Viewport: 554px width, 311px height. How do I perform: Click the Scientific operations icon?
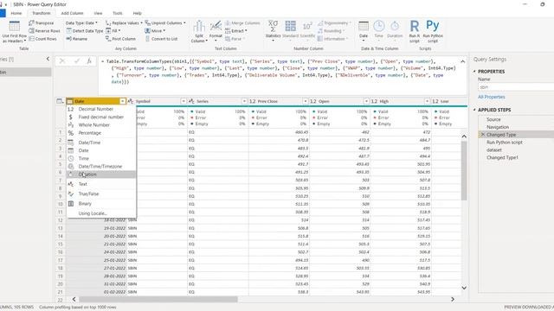pos(307,26)
